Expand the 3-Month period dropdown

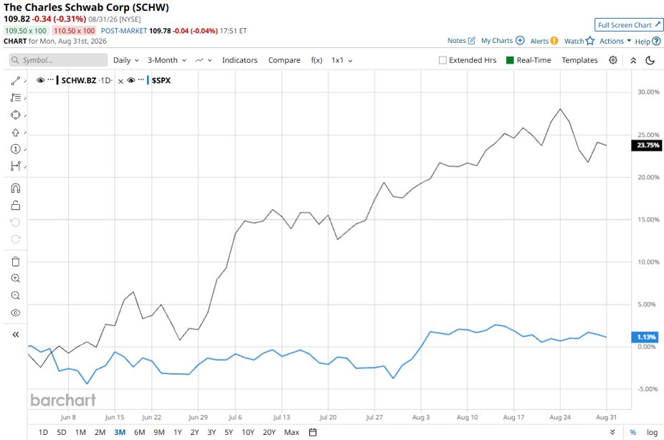coord(167,60)
